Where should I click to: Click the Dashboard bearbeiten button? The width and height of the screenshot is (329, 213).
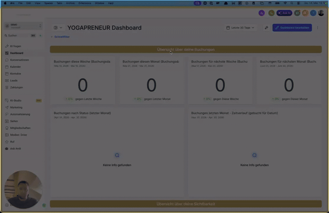(292, 28)
